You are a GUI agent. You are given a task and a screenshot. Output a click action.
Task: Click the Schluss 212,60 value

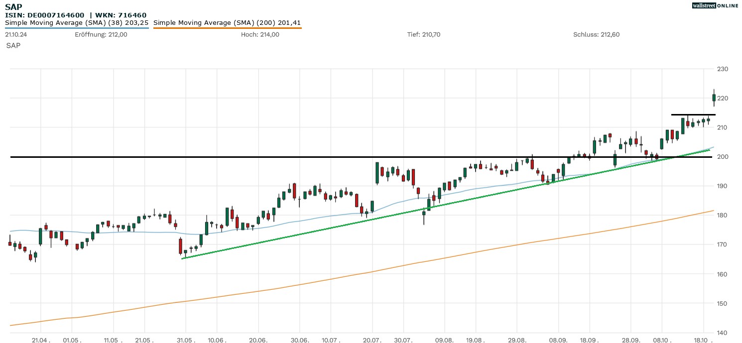(x=596, y=34)
